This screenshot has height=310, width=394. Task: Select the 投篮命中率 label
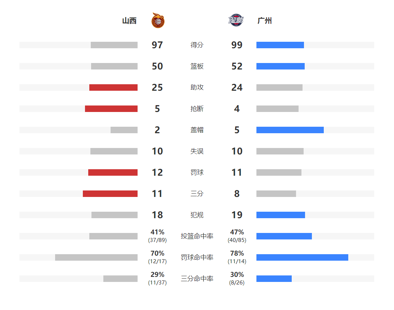pyautogui.click(x=197, y=236)
